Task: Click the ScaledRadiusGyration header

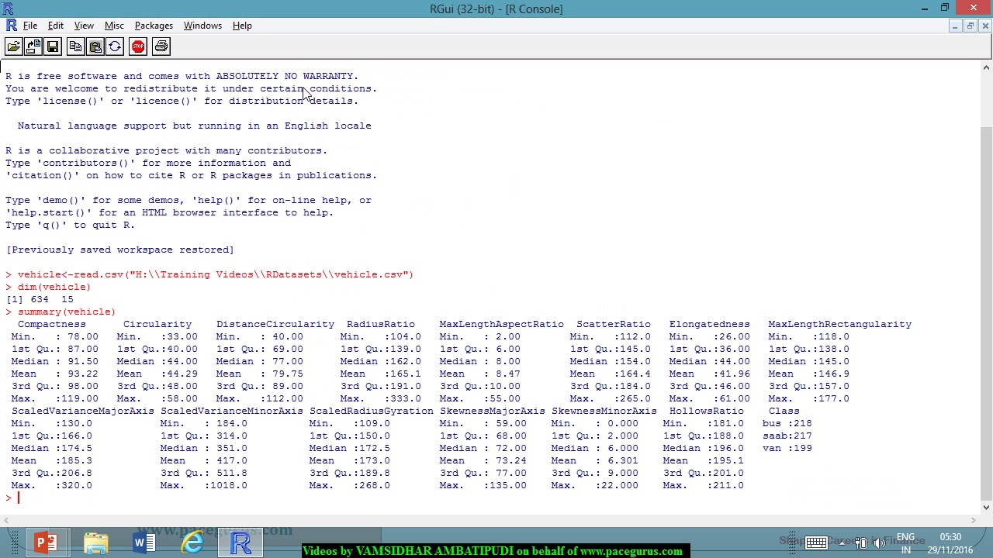Action: [x=372, y=411]
